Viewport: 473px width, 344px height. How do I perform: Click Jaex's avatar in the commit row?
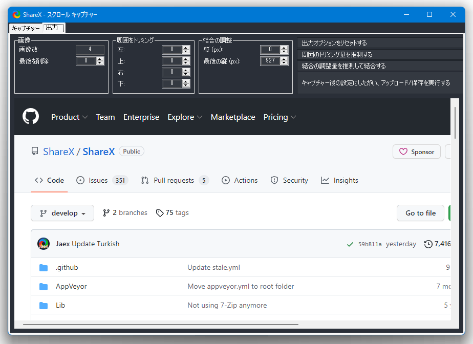coord(44,244)
